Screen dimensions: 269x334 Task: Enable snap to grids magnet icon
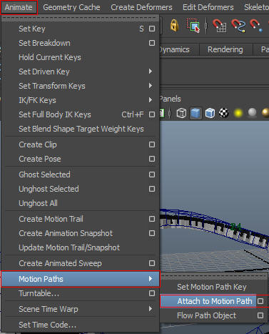pos(219,26)
